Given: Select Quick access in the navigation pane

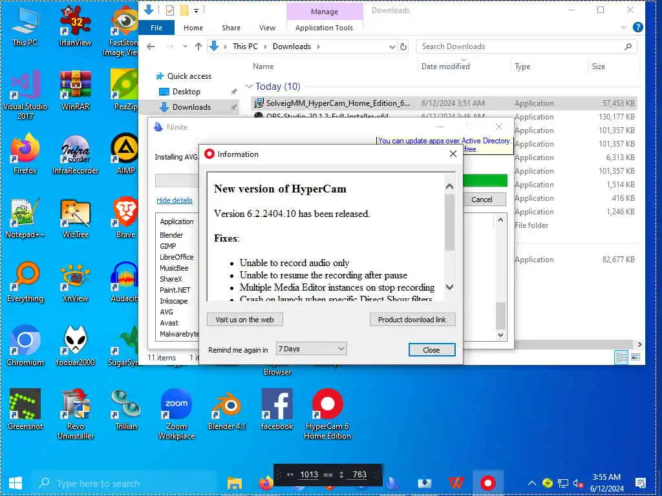Looking at the screenshot, I should [189, 76].
